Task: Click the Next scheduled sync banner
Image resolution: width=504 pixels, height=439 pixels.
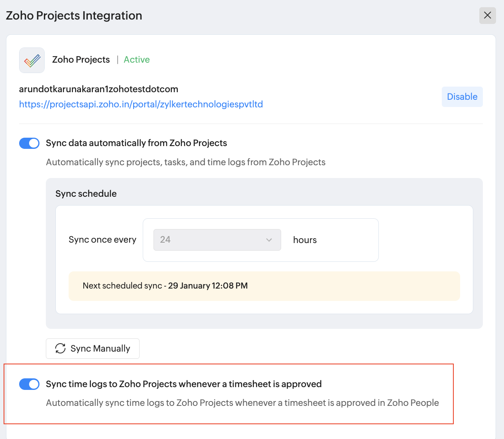Action: pos(264,286)
